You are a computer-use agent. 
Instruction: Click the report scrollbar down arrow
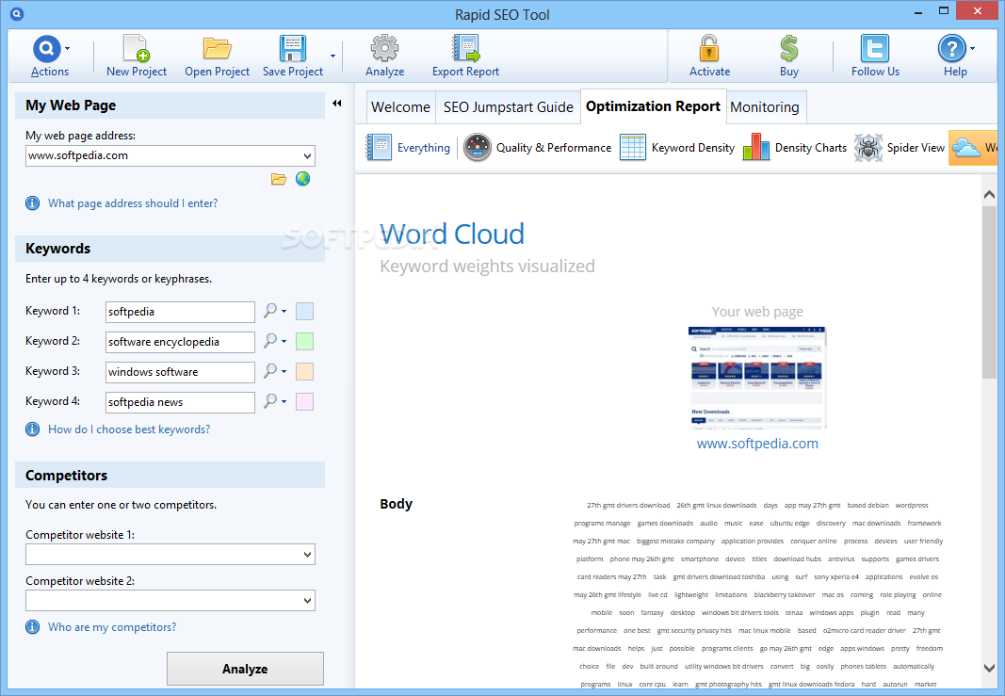pos(989,667)
